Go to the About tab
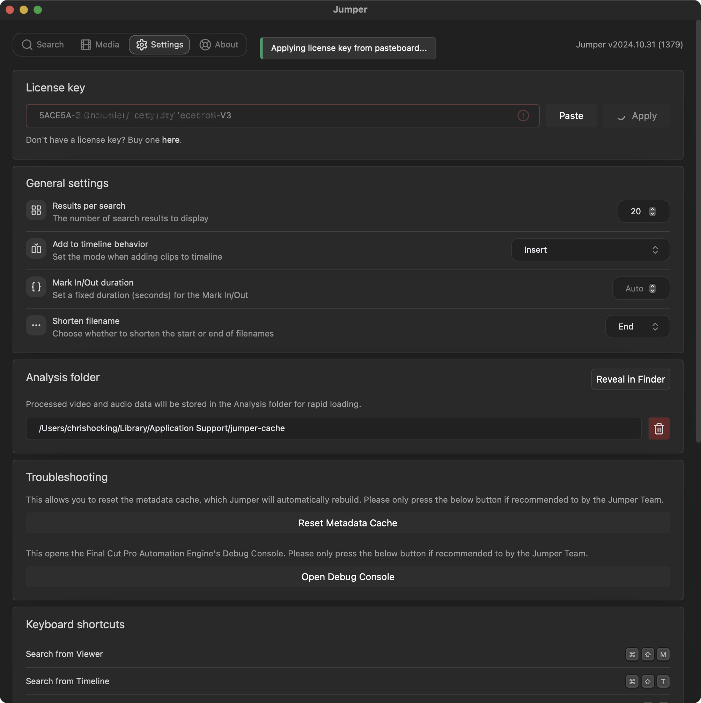The image size is (701, 703). tap(219, 45)
